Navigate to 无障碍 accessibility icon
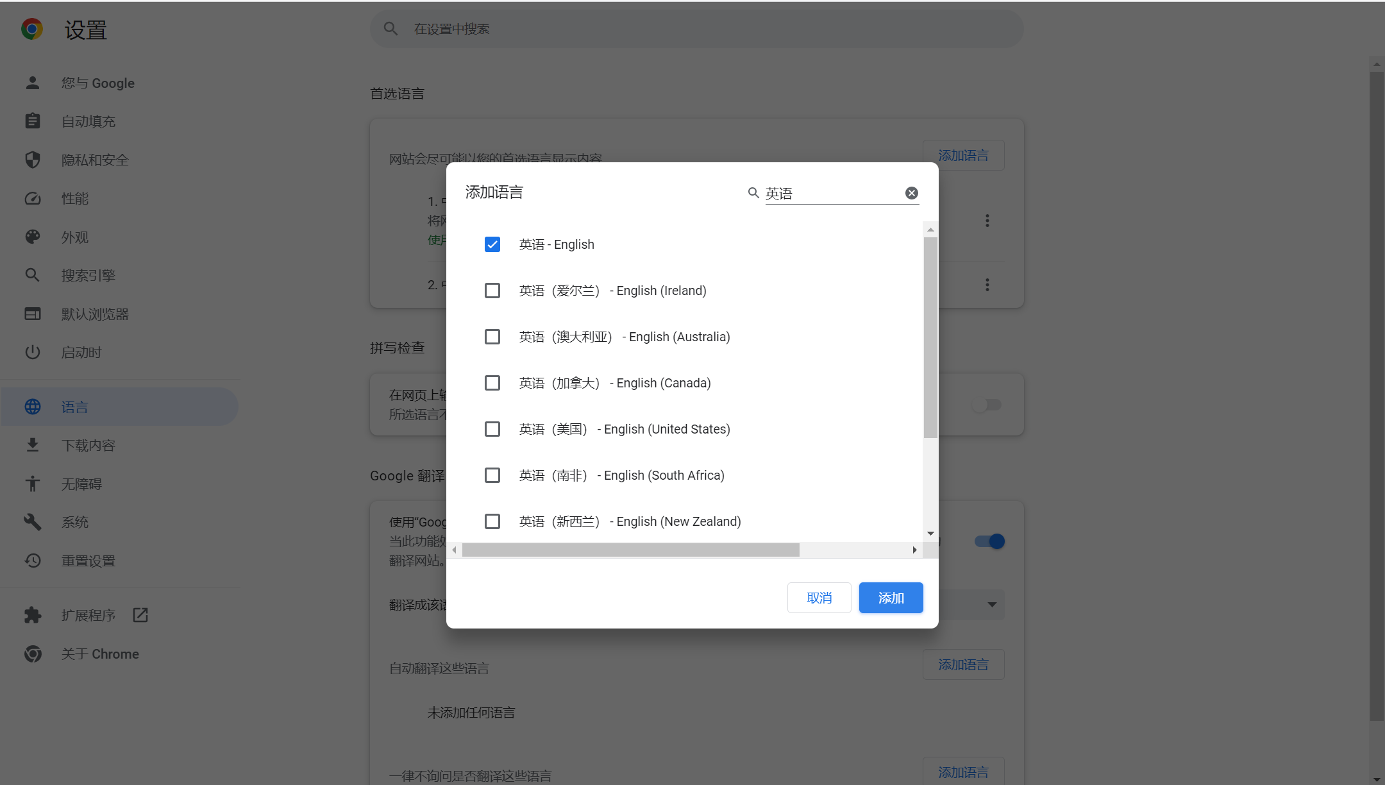 pos(33,482)
